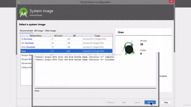Close the Virtual Device Configuration window

pyautogui.click(x=171, y=1)
